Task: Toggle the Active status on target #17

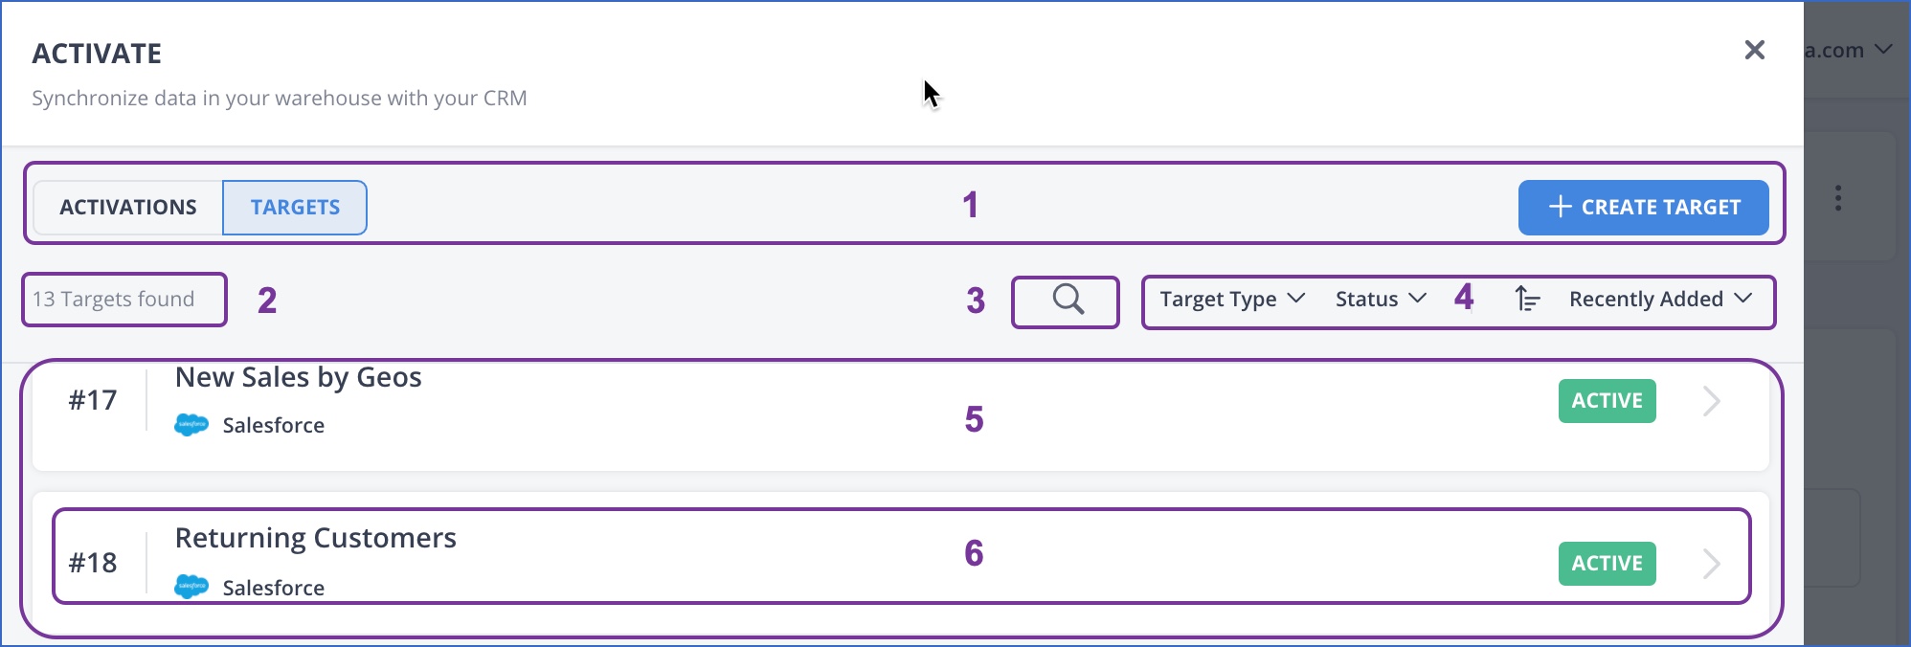Action: click(x=1606, y=401)
